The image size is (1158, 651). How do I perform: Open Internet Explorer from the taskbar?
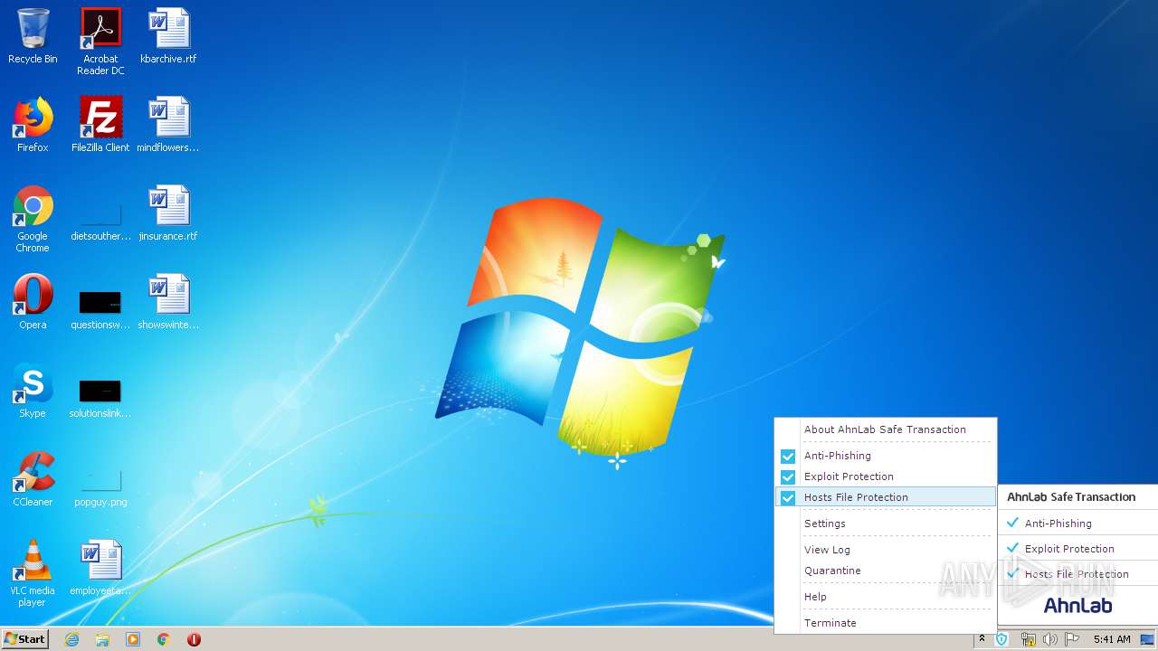(x=71, y=639)
